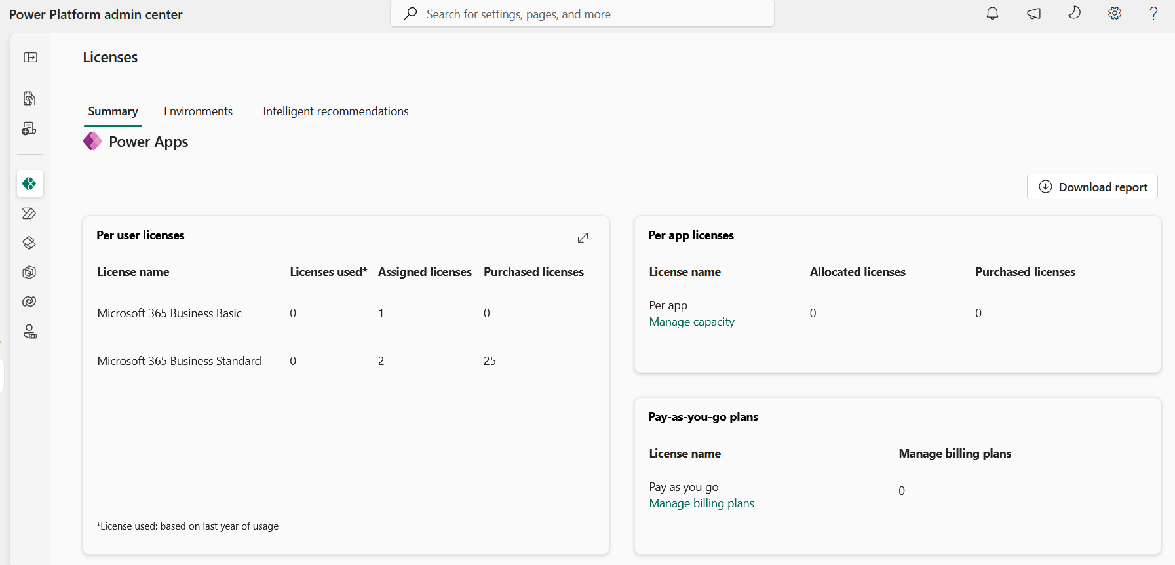
Task: Select the Power Apps sidebar icon
Action: [x=29, y=184]
